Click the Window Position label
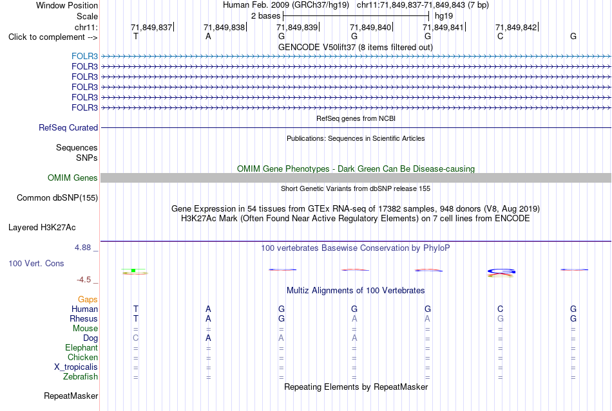Screen dimensions: 612x411 pyautogui.click(x=67, y=5)
